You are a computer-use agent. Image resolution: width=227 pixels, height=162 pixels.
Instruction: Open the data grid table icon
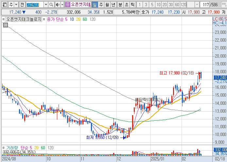tap(6, 25)
